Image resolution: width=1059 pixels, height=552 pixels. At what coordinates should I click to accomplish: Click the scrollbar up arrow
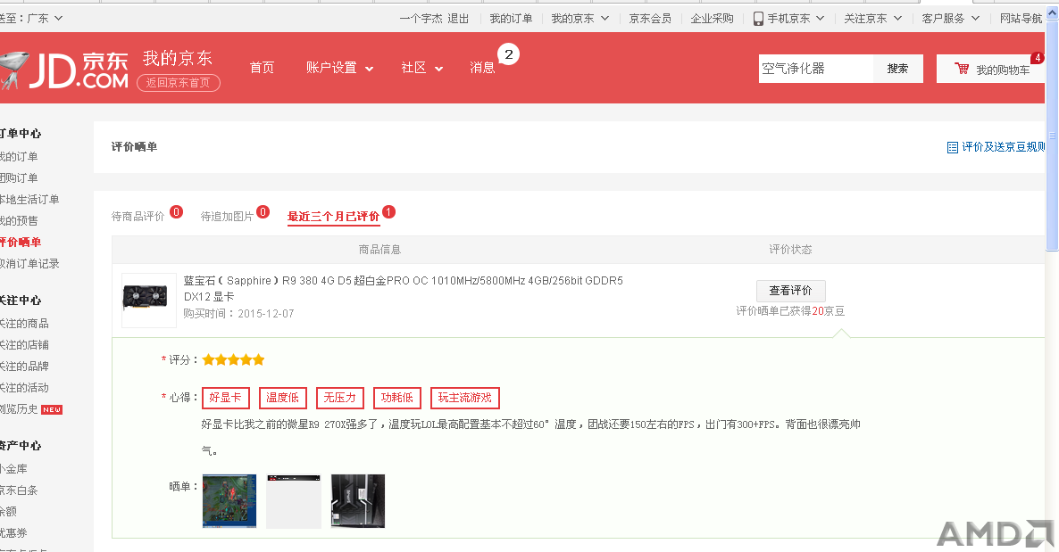1052,12
